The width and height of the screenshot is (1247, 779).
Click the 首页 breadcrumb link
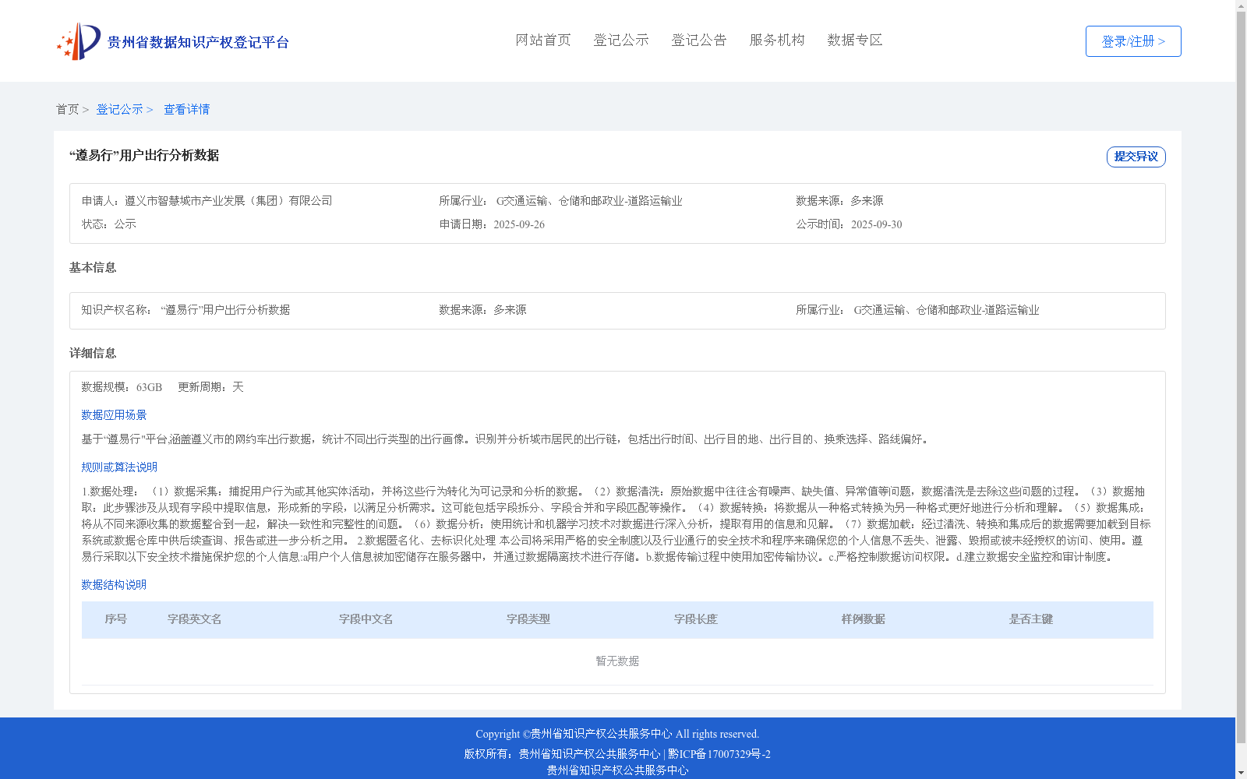(x=67, y=110)
